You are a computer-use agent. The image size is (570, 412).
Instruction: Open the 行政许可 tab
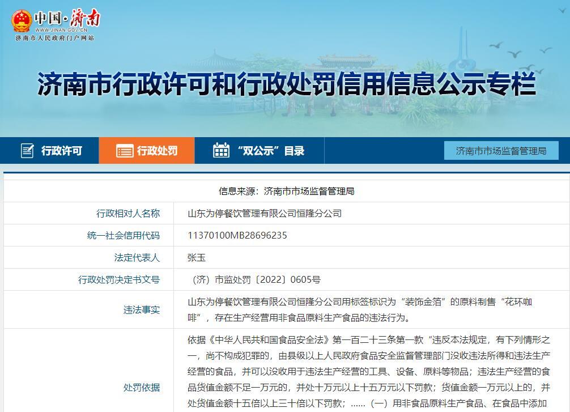pyautogui.click(x=49, y=151)
